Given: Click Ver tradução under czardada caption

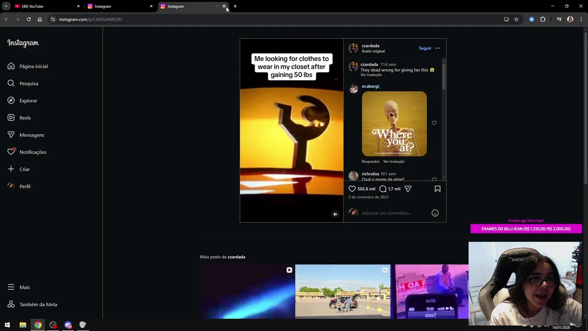Looking at the screenshot, I should pyautogui.click(x=371, y=75).
